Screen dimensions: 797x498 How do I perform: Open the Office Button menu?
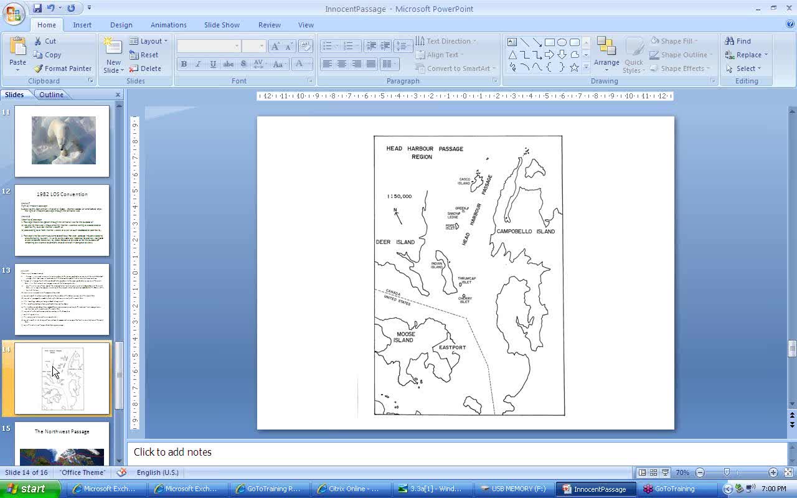13,12
